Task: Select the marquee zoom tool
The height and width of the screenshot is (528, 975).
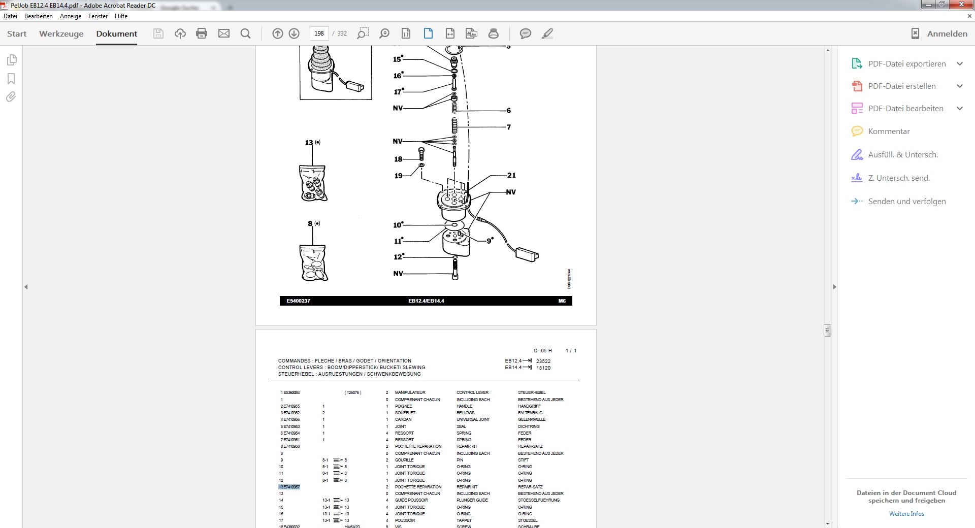Action: 362,34
